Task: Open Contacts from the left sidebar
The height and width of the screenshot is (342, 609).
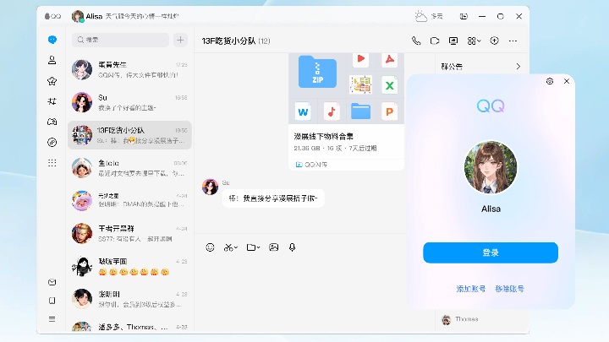Action: [x=52, y=60]
